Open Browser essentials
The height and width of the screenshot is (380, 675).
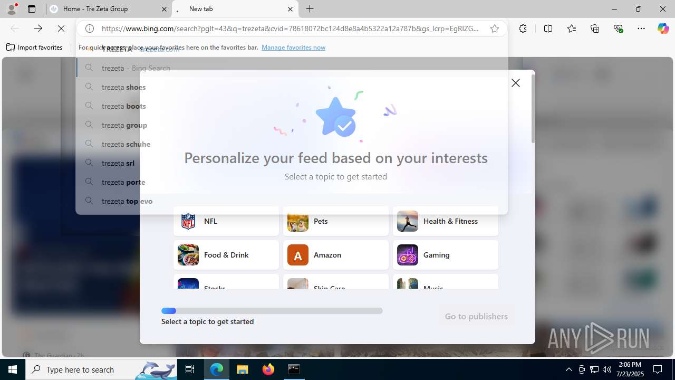(619, 28)
